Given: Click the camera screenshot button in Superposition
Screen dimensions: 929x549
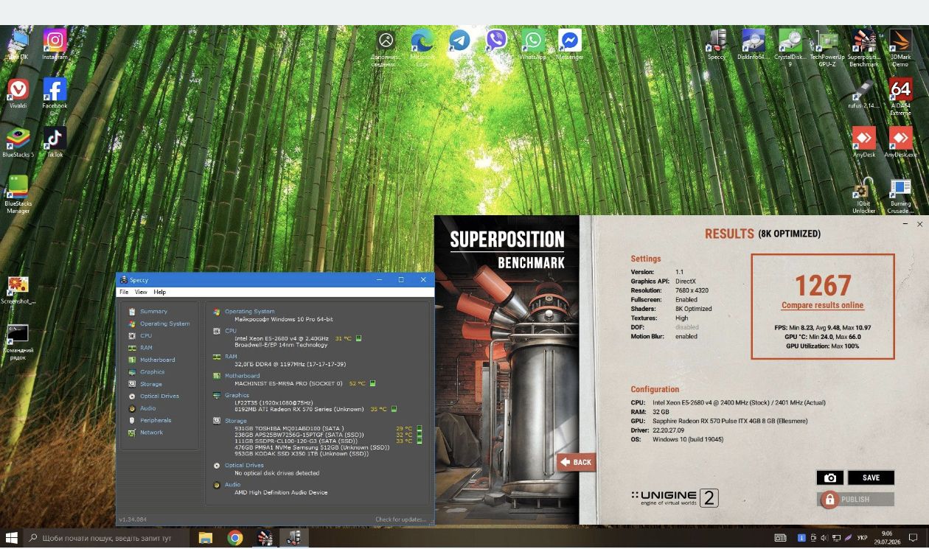Looking at the screenshot, I should (829, 478).
